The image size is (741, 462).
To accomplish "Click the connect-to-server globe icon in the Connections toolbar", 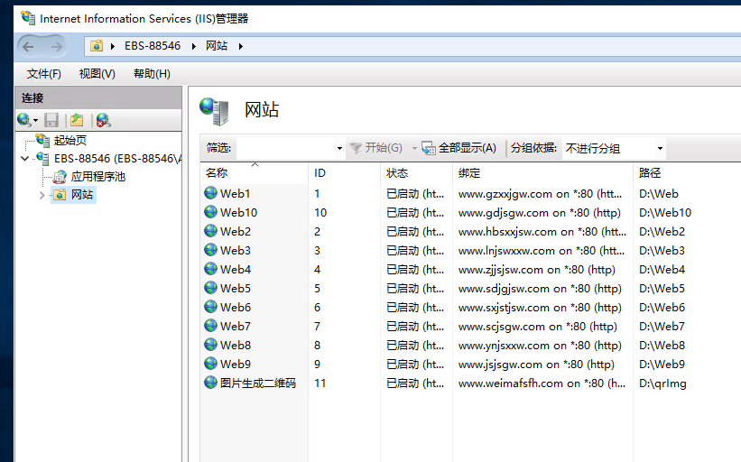I will 23,120.
